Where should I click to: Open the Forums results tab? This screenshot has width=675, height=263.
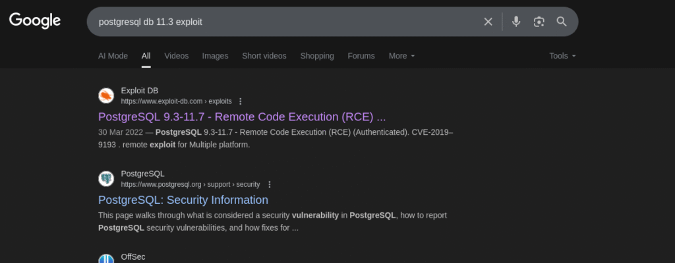click(361, 56)
